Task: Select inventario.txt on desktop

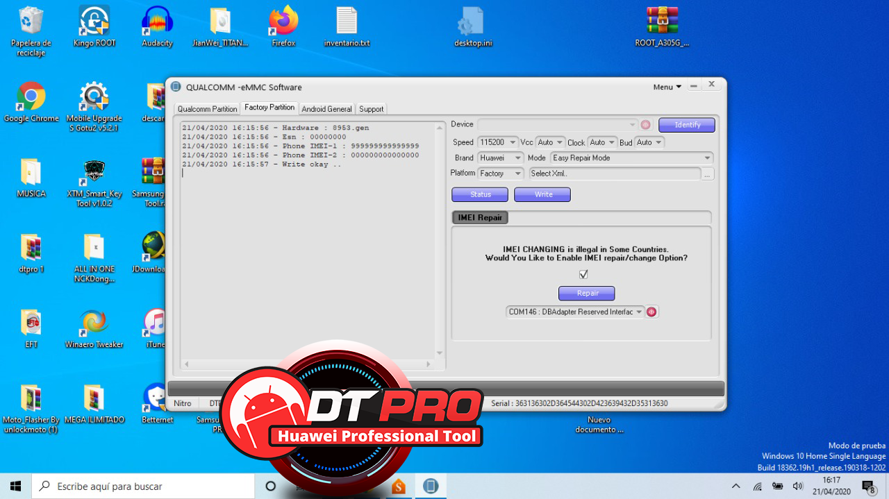Action: point(347,28)
